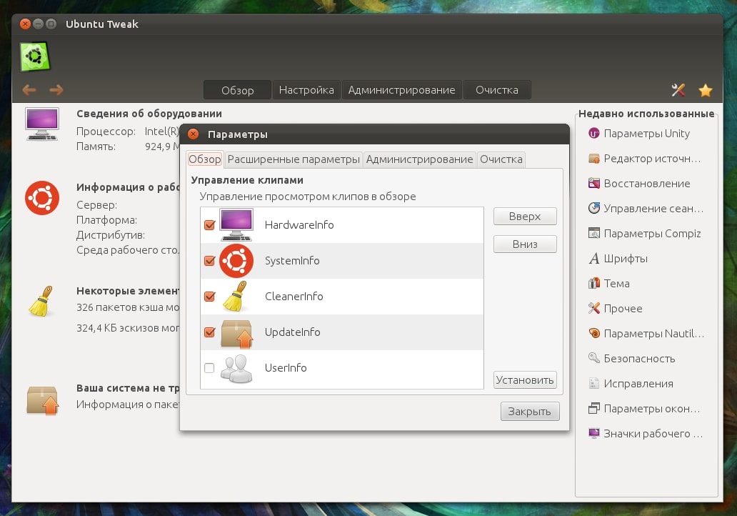Click the Недавно использованные heading
737x516 pixels.
pyautogui.click(x=646, y=114)
